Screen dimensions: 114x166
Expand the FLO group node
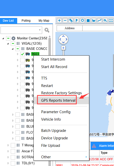(x=13, y=132)
